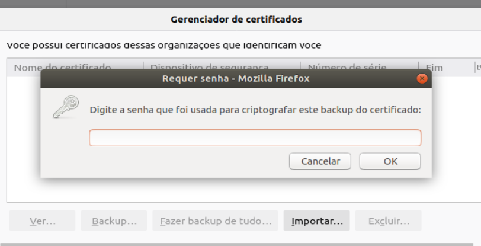Viewport: 481px width, 246px height.
Task: Open the column picker icon in table header
Action: click(x=477, y=68)
